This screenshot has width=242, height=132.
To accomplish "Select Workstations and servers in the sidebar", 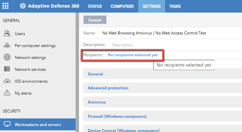I will coord(38,124).
